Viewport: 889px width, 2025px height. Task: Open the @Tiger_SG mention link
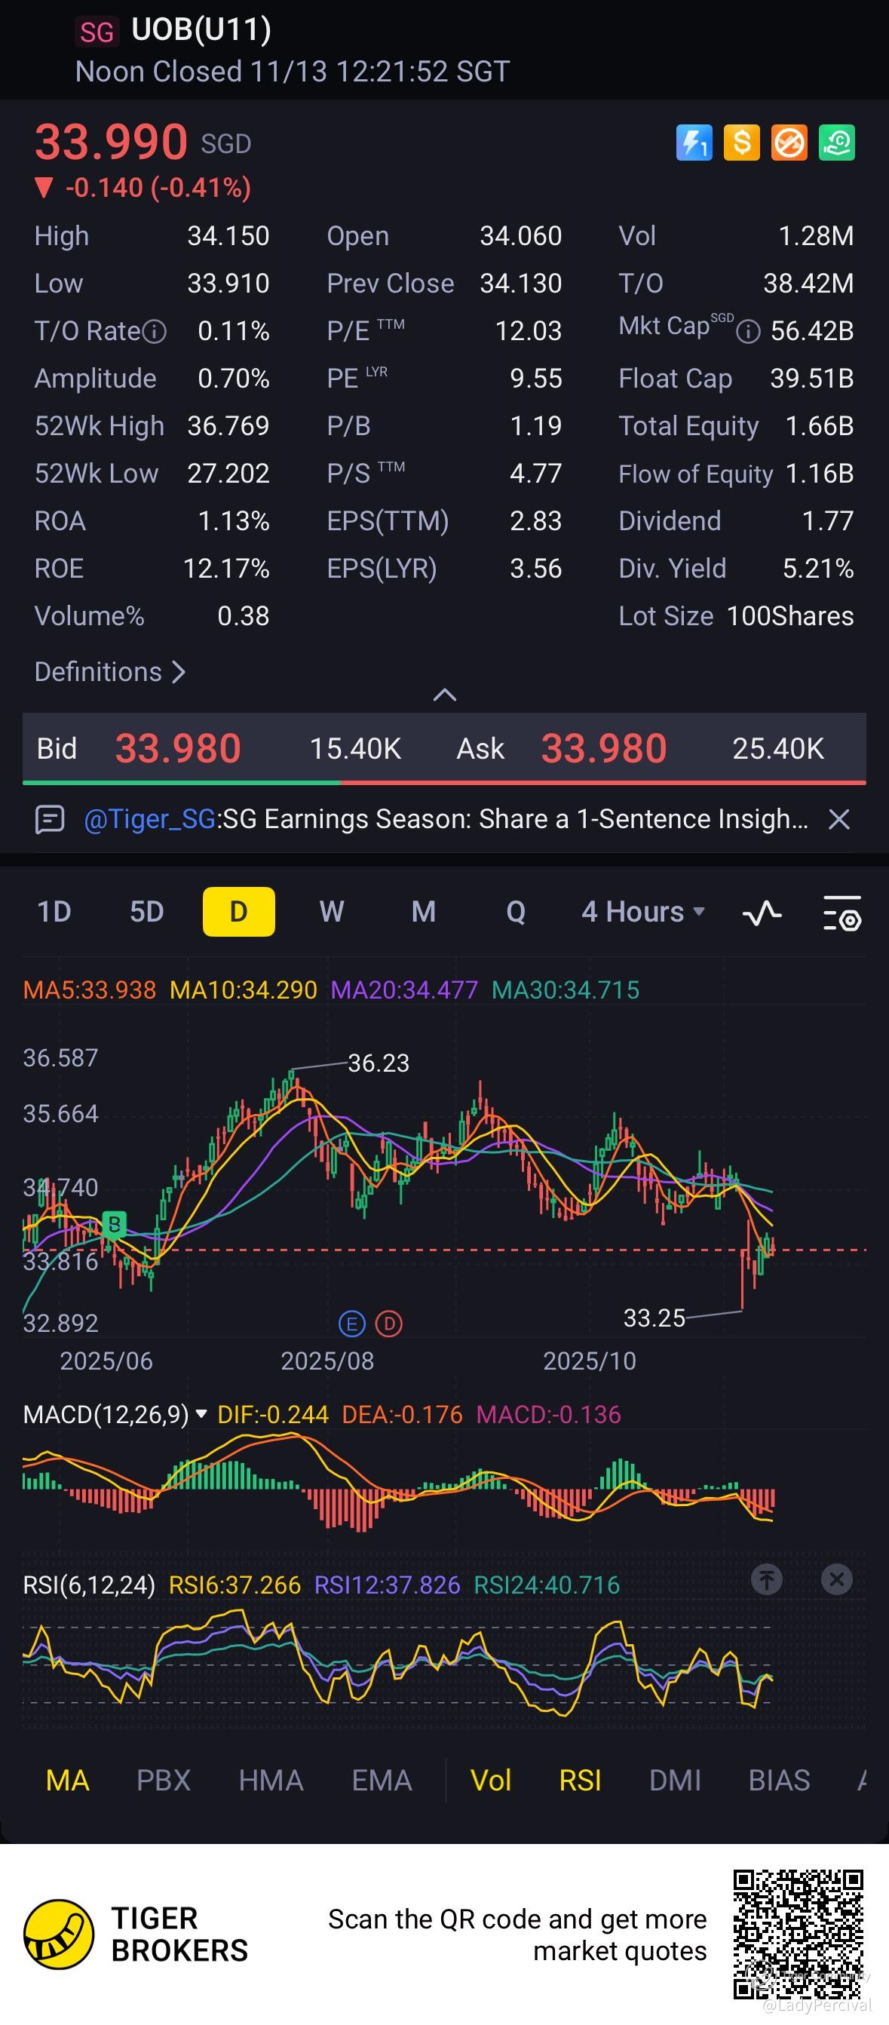click(150, 819)
